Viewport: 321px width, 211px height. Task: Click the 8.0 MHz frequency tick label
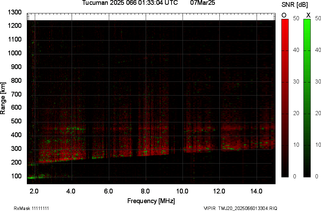point(145,191)
